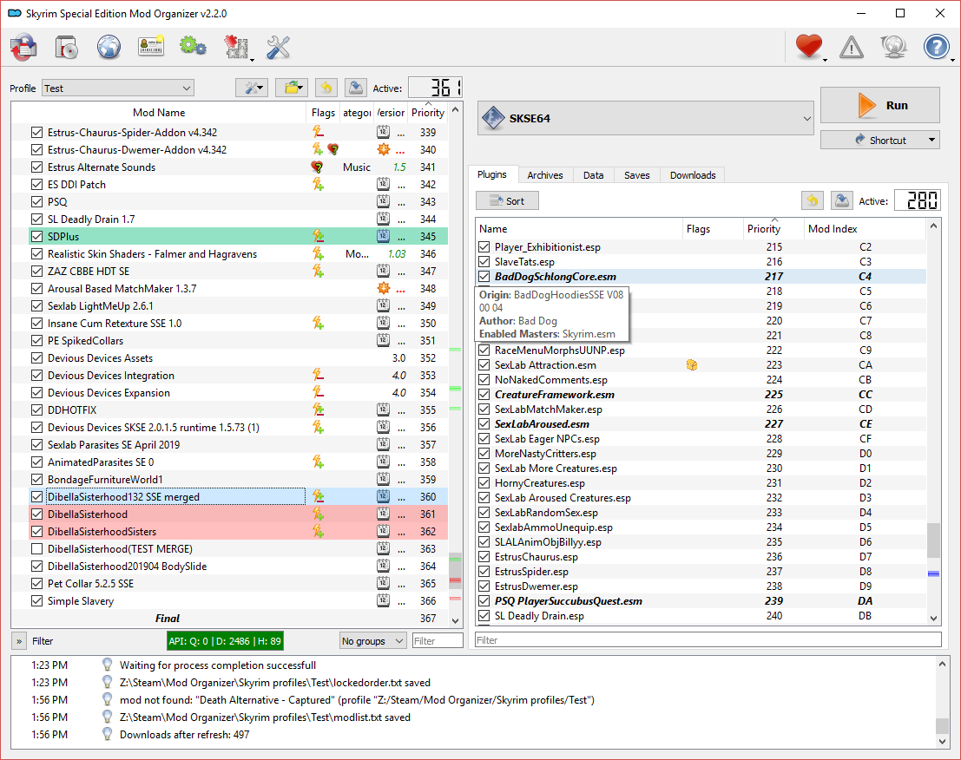Click the lightbulb icon beside modlist.txt saved log

click(x=107, y=717)
